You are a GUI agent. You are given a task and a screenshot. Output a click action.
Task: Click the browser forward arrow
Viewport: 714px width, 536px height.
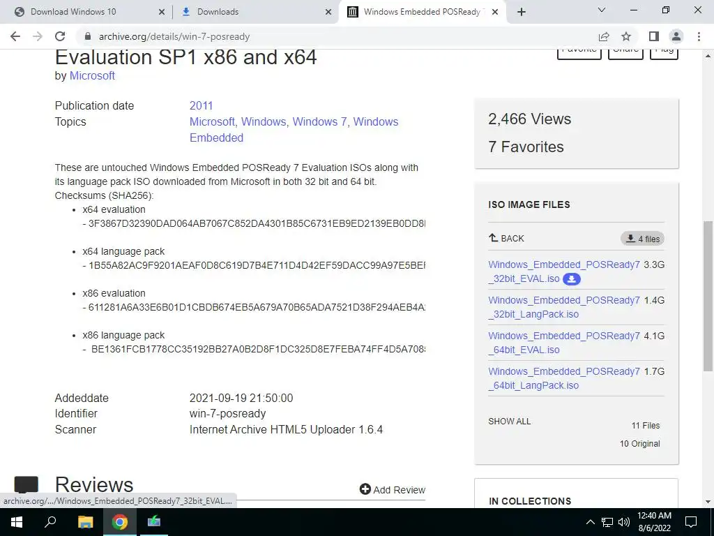38,36
